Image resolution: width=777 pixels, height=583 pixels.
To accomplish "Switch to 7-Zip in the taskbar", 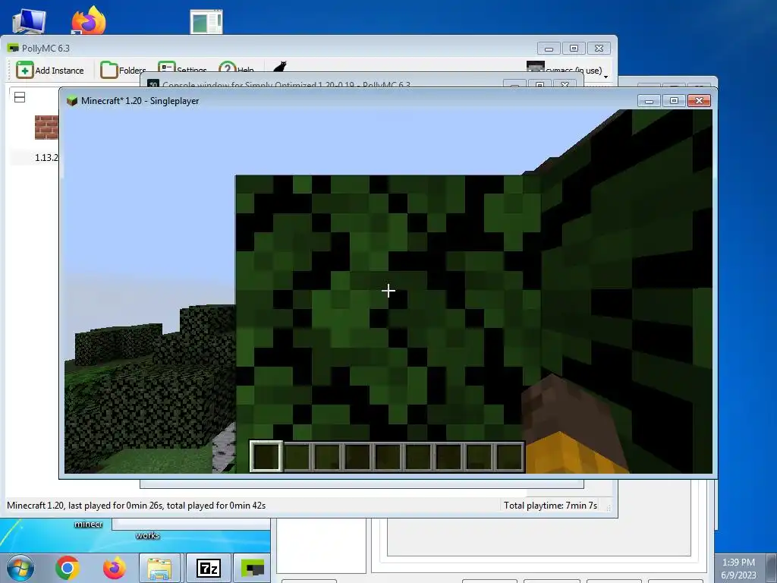I will (208, 568).
